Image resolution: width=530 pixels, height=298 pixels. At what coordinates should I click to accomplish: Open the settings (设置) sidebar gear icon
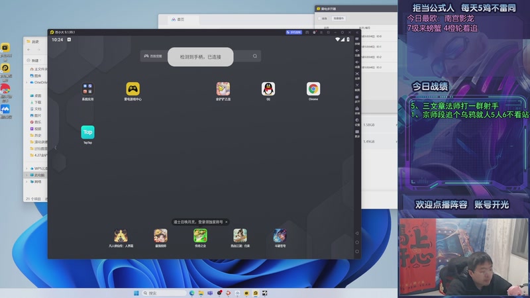357,122
